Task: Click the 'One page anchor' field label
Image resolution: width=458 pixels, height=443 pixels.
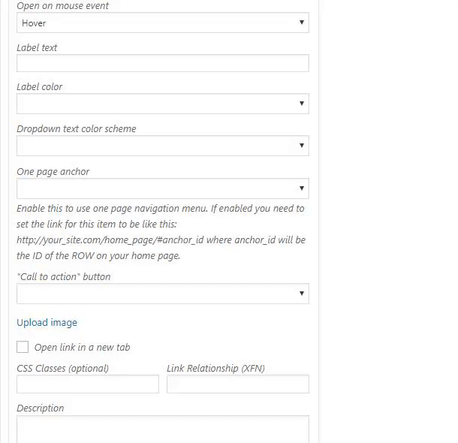Action: [x=53, y=172]
